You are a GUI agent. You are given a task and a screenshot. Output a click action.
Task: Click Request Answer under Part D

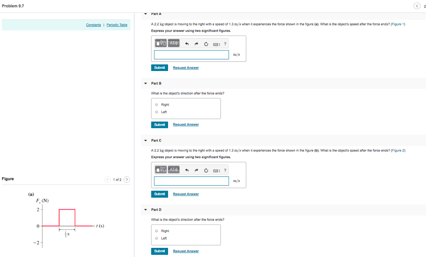186,251
